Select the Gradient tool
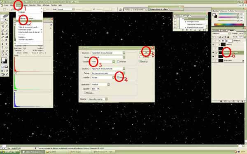Image resolution: width=247 pixels, height=154 pixels. 6,37
